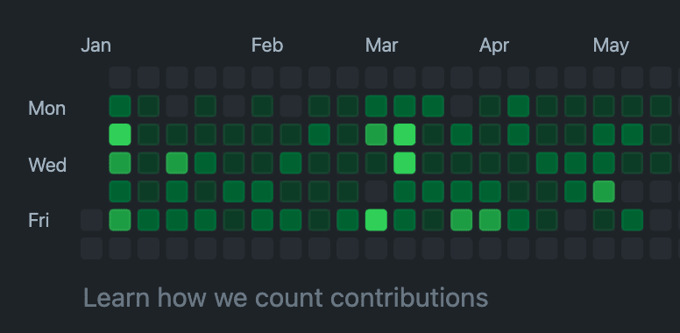This screenshot has height=333, width=680.
Task: Select the Tuesday cell under the Apr label
Action: [x=490, y=134]
